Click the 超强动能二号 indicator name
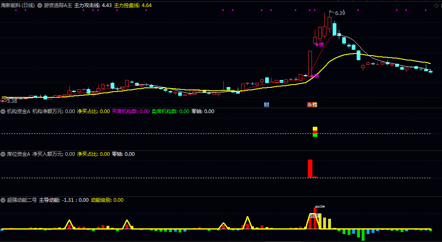Viewport: 442px width, 242px height. coord(22,200)
